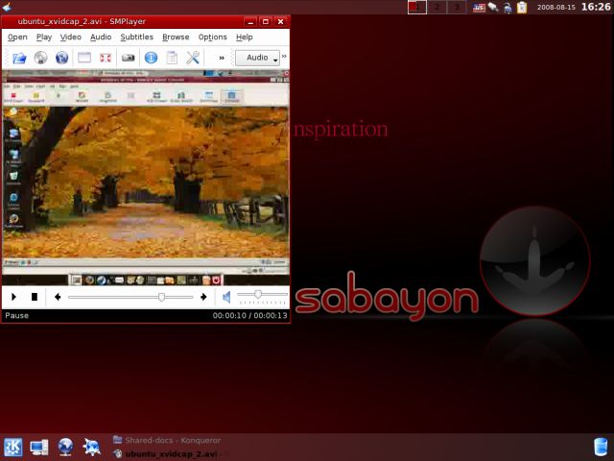Switch to virtual desktop 2

click(437, 7)
